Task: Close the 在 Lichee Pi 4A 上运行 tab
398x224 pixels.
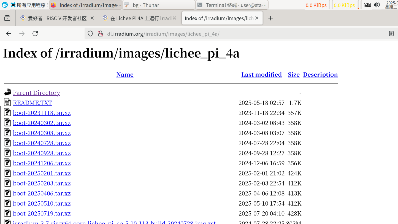Action: [x=174, y=18]
